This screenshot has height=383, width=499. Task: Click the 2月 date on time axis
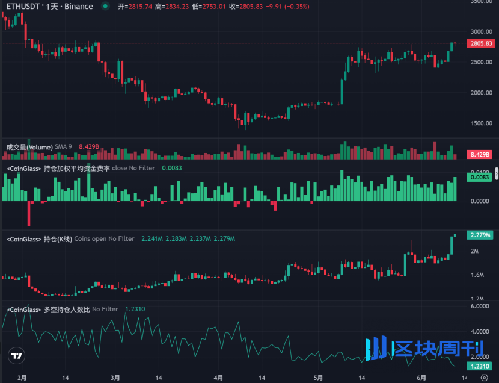coord(22,378)
